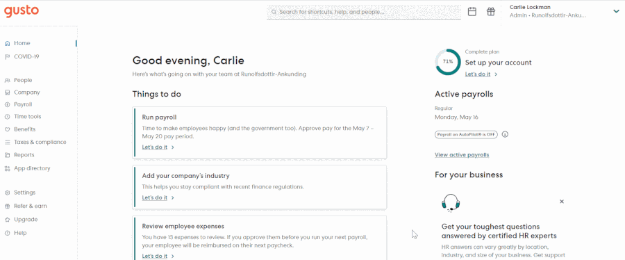Viewport: 625px width, 260px height.
Task: Open Settings menu item
Action: (x=25, y=193)
